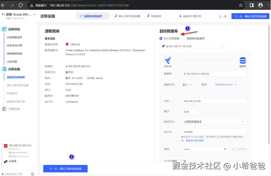Select step 3 环境检查
Screen dimensions: 271x176
(x=154, y=16)
